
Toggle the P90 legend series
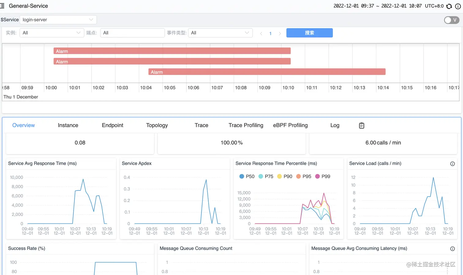point(284,177)
